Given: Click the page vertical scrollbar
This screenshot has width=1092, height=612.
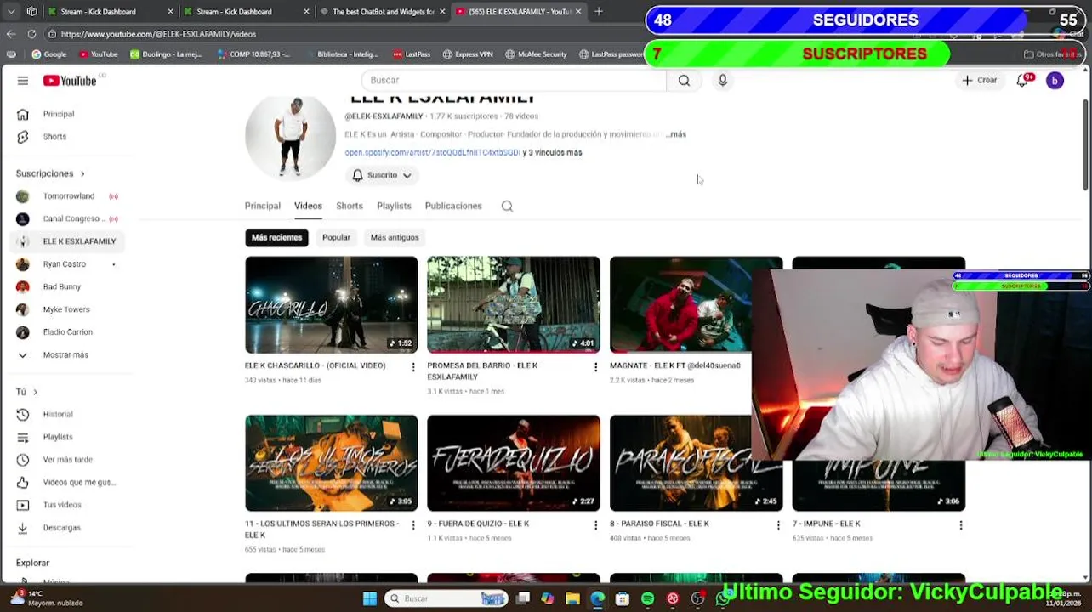Looking at the screenshot, I should [1086, 144].
